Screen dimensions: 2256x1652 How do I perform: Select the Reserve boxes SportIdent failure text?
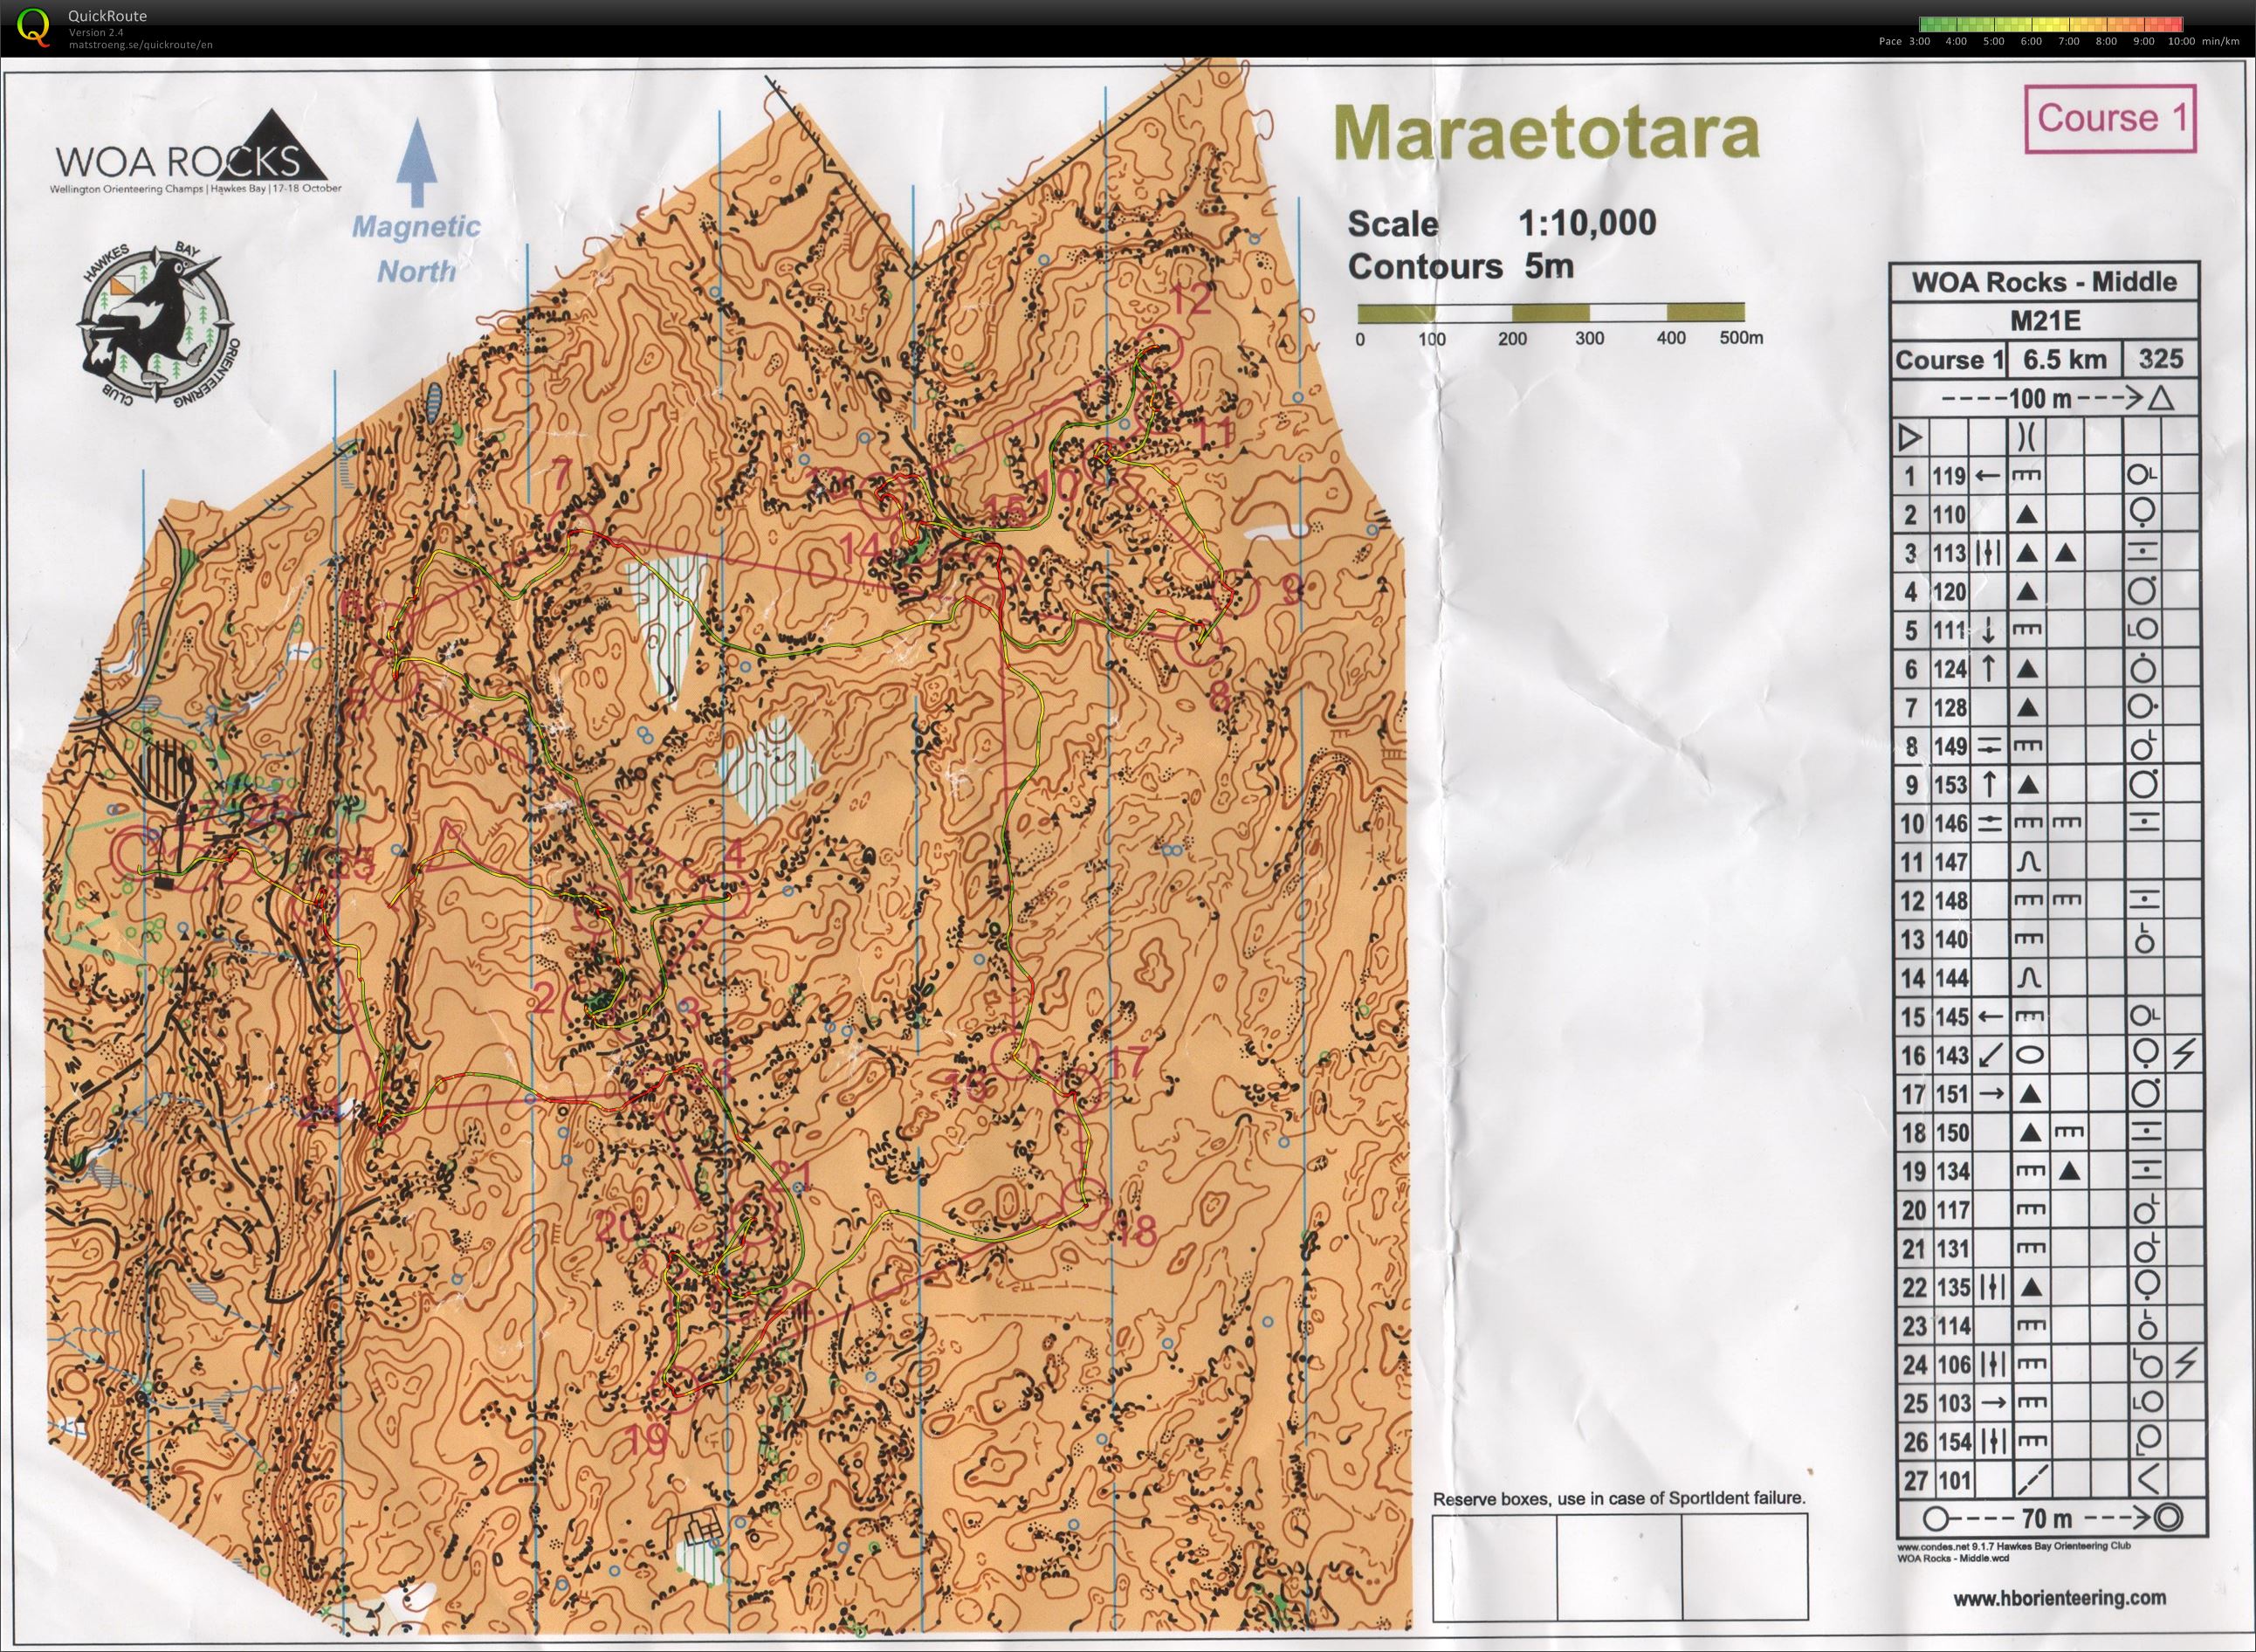[1619, 1499]
